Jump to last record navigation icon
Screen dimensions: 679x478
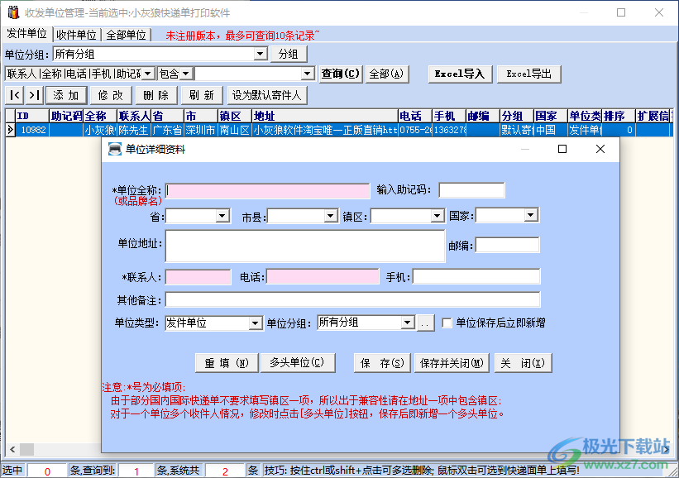click(34, 95)
